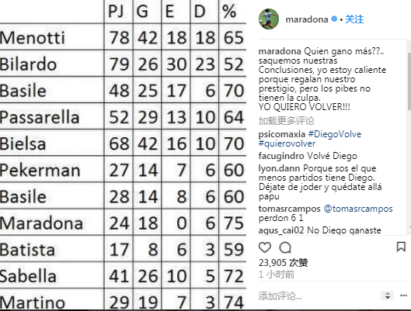Viewport: 411px width, 311px height.
Task: Open the #quierovolver hashtag
Action: click(x=287, y=143)
